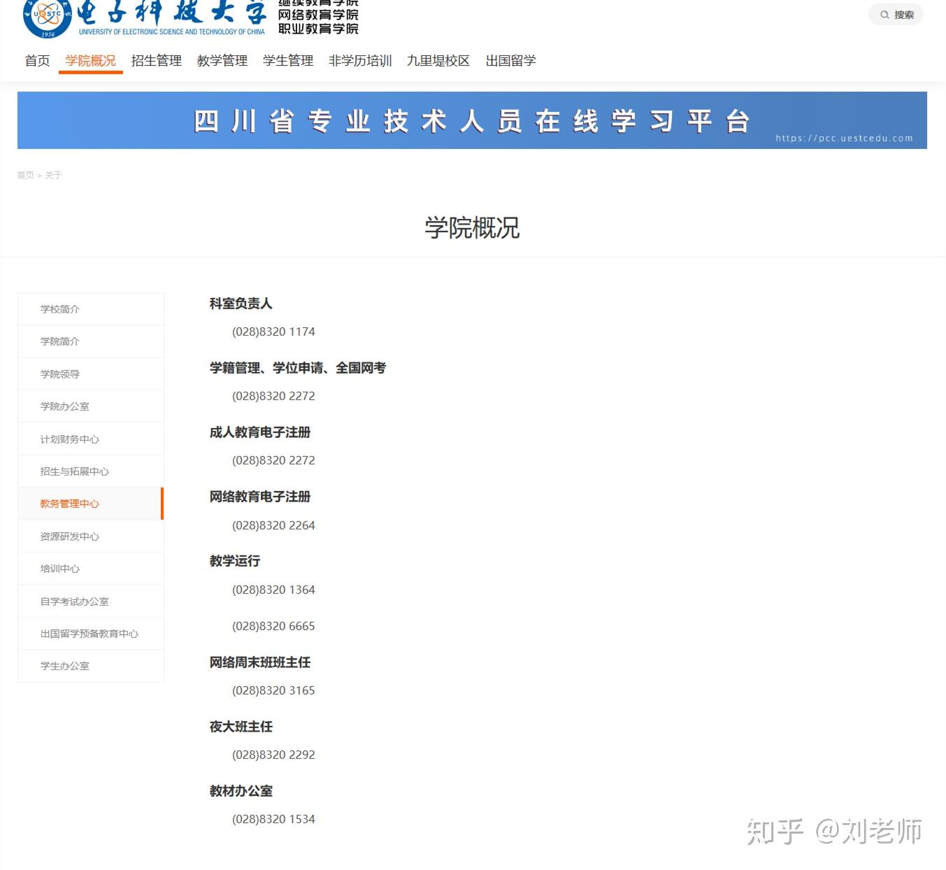Image resolution: width=946 pixels, height=870 pixels.
Task: Click the 教学运行 heading
Action: point(235,561)
